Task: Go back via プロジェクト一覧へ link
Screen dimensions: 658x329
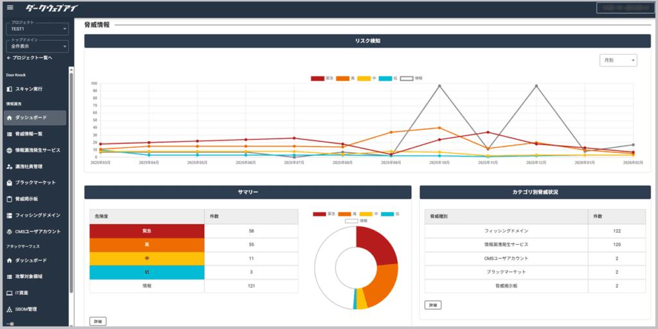Action: pos(30,58)
